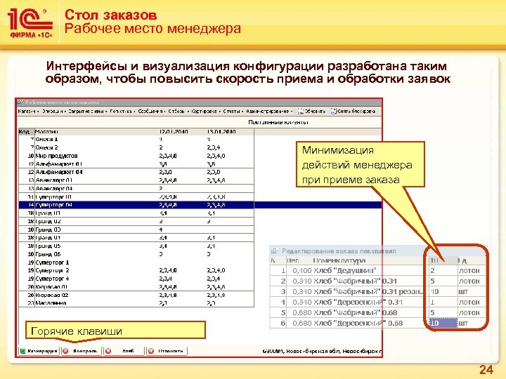Viewport: 506px width, 379px height.
Task: Open the Логистика menu
Action: 122,111
